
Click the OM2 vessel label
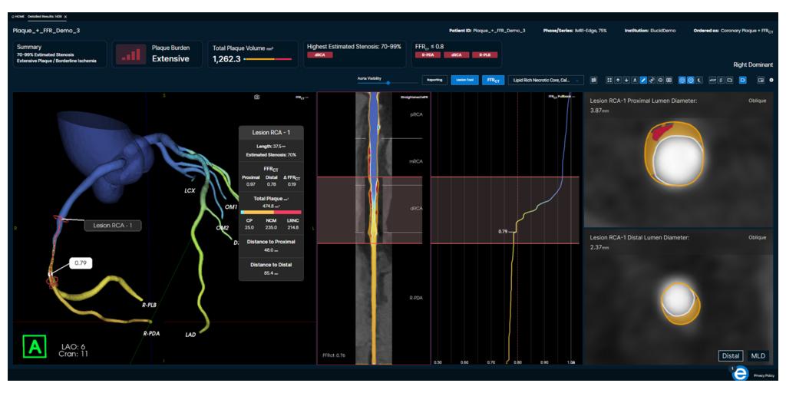[x=223, y=228]
